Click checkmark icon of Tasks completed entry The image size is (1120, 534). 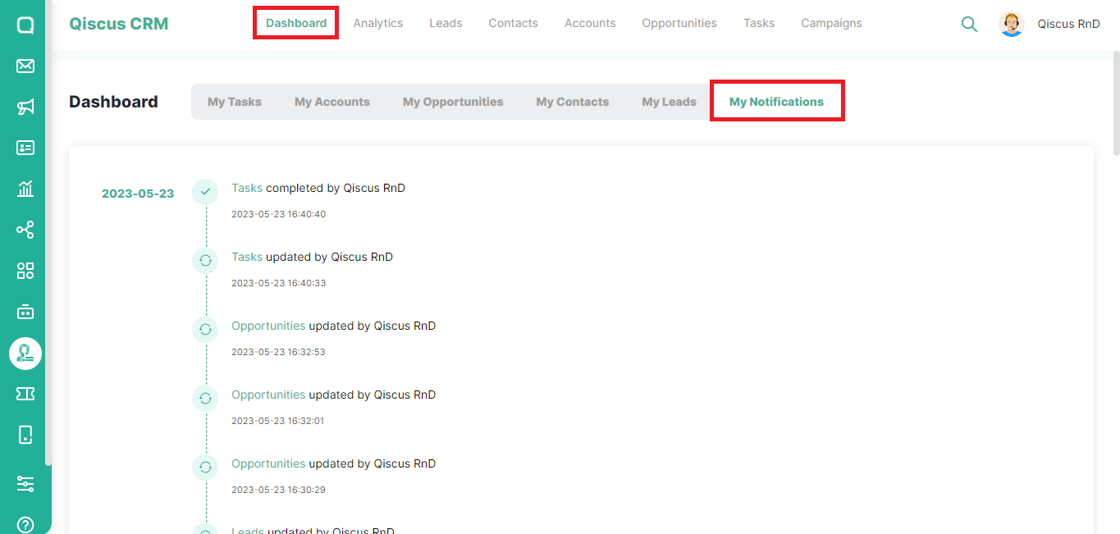tap(205, 191)
